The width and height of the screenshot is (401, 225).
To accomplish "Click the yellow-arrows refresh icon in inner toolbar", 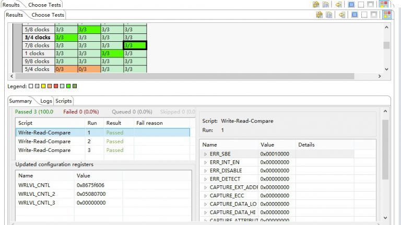I will [x=319, y=15].
